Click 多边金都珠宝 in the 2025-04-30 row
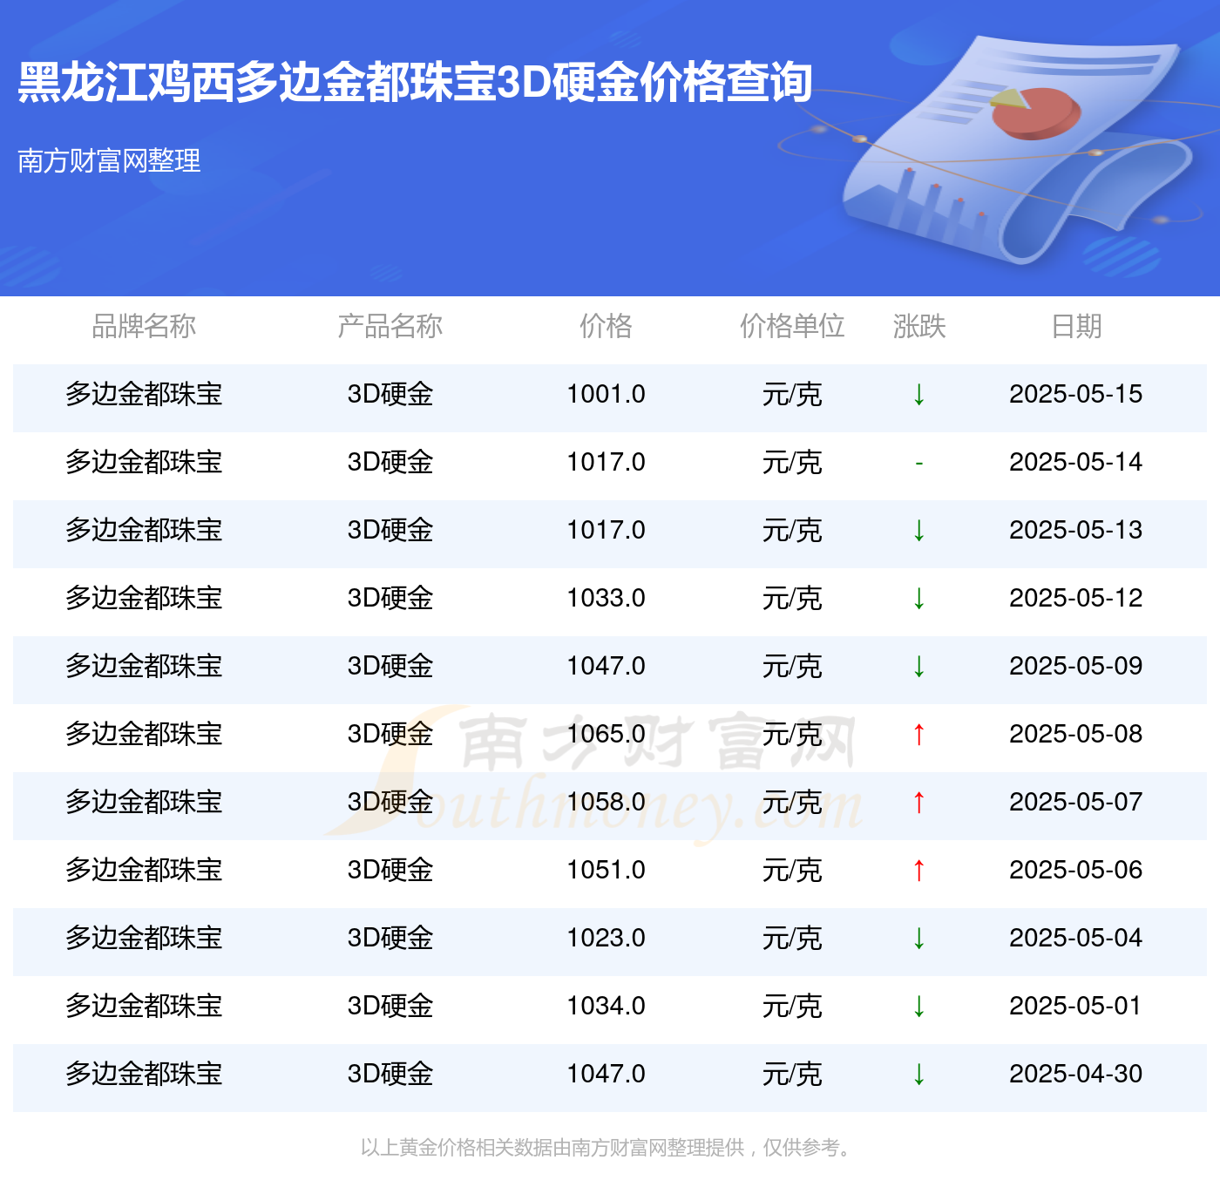This screenshot has width=1220, height=1187. (144, 1074)
